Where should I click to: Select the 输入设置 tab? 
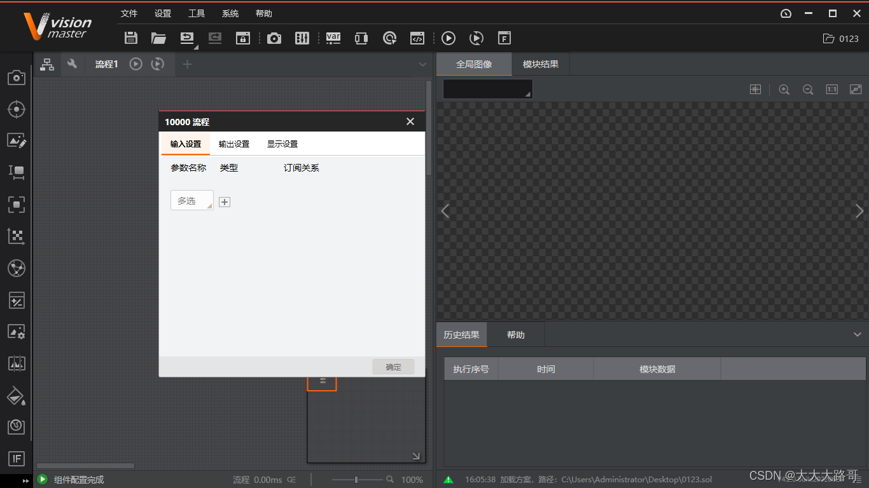[186, 144]
